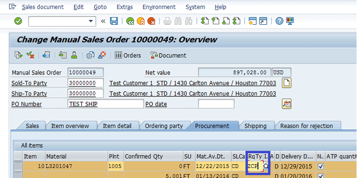Open the SAP window menu icon

coord(12,7)
